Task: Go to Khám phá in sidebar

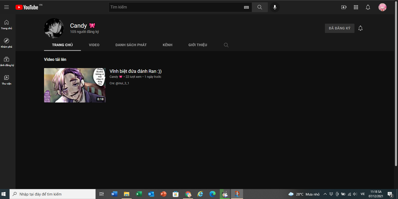Action: (7, 43)
